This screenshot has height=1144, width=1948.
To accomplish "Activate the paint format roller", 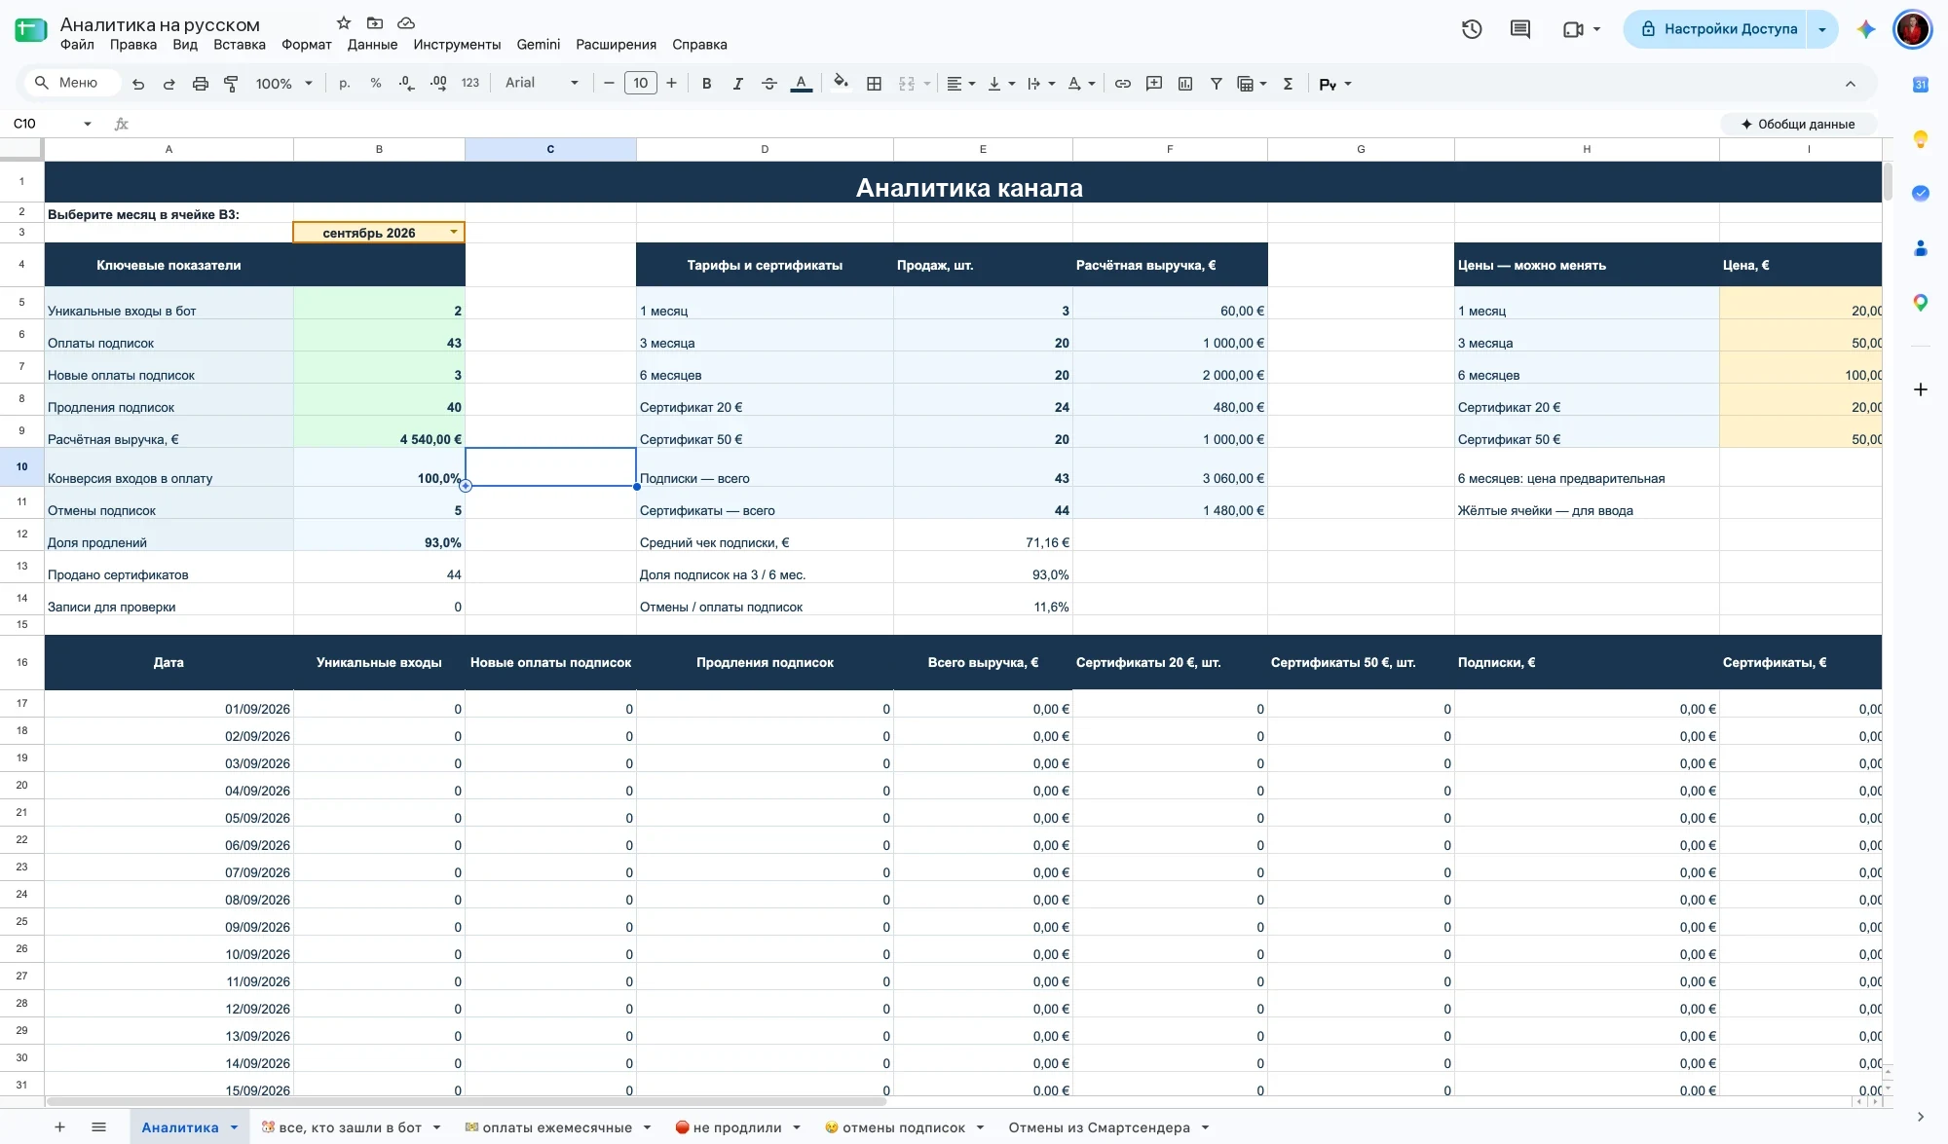I will pyautogui.click(x=231, y=84).
